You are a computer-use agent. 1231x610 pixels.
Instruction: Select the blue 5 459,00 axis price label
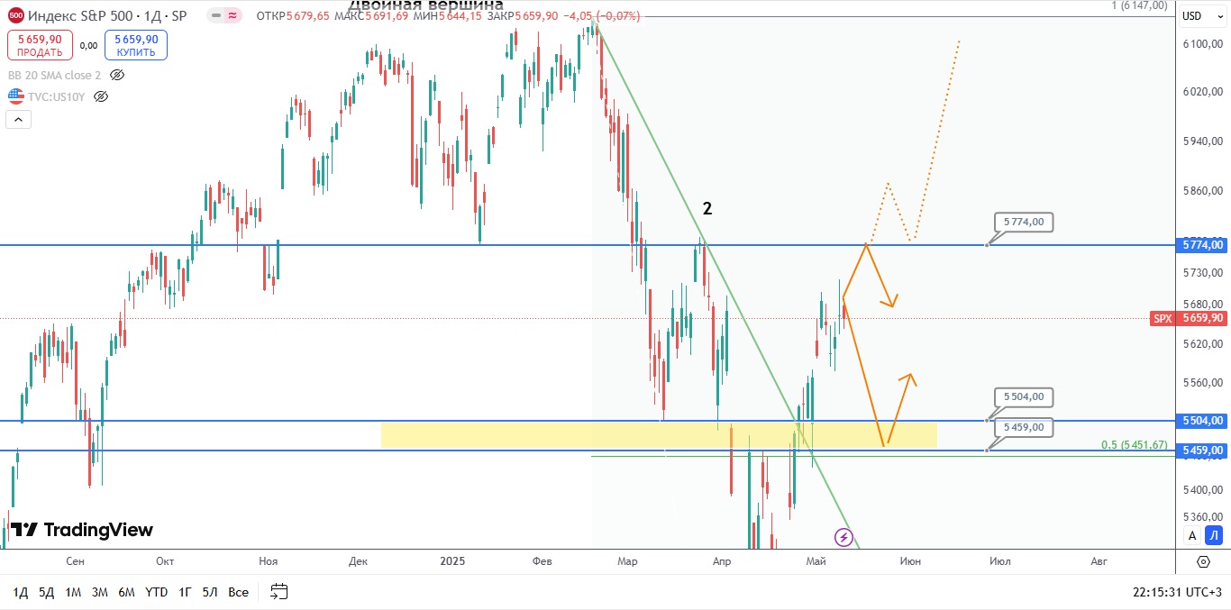[x=1203, y=451]
